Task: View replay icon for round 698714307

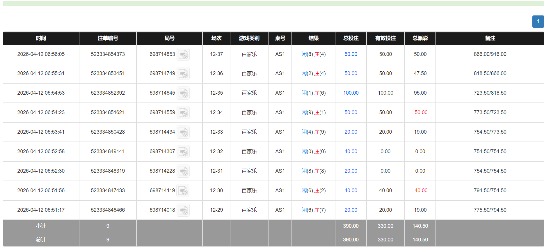Action: point(183,152)
